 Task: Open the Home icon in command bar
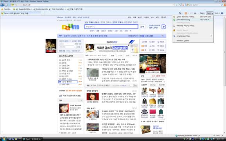180,13
